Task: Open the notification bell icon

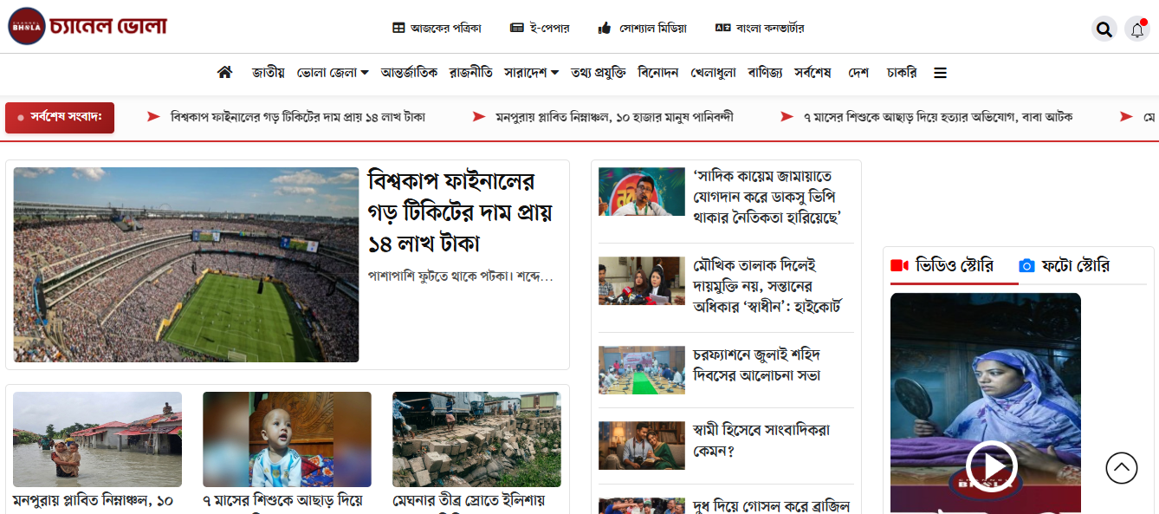Action: click(x=1137, y=29)
